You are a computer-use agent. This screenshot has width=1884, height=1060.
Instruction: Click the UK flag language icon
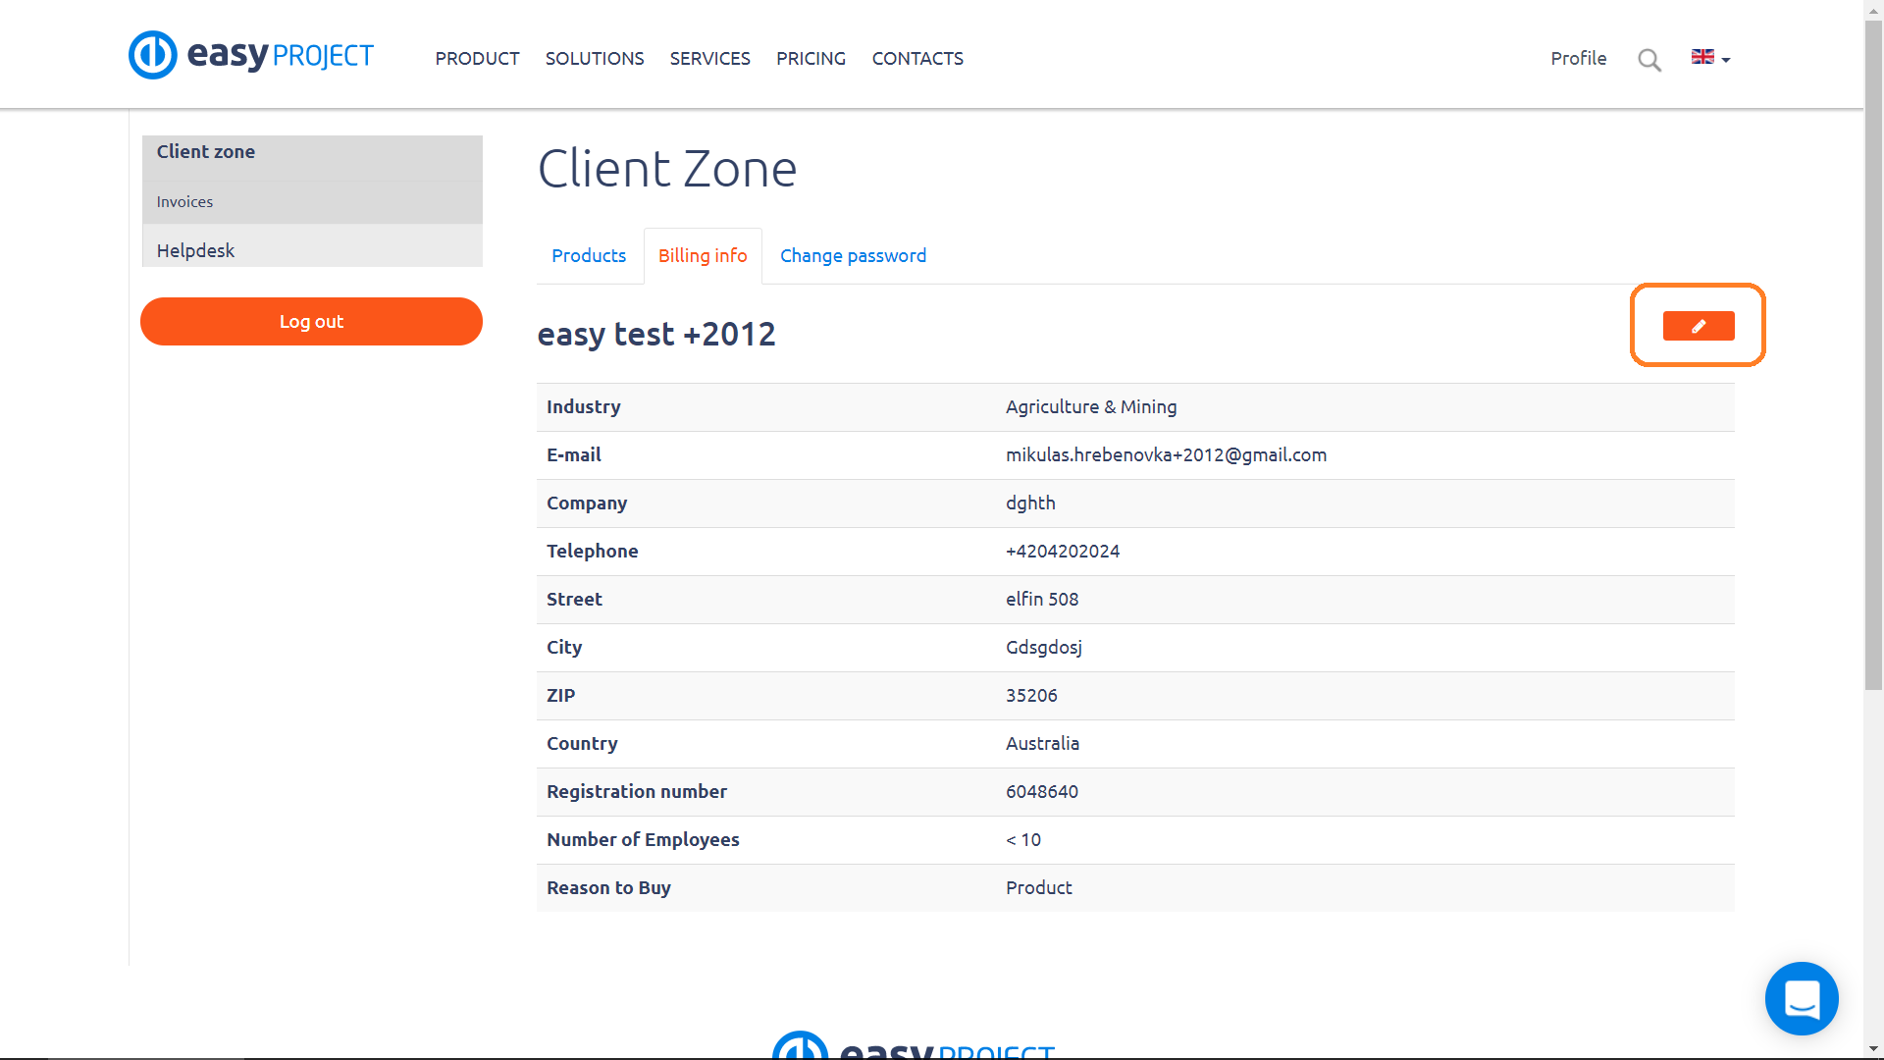(1702, 57)
